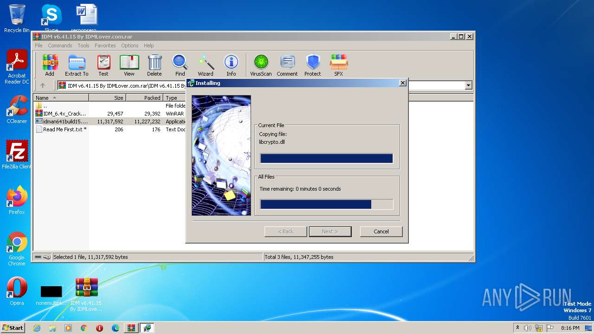Open the Commands menu
Screen dimensions: 594x334
point(60,45)
